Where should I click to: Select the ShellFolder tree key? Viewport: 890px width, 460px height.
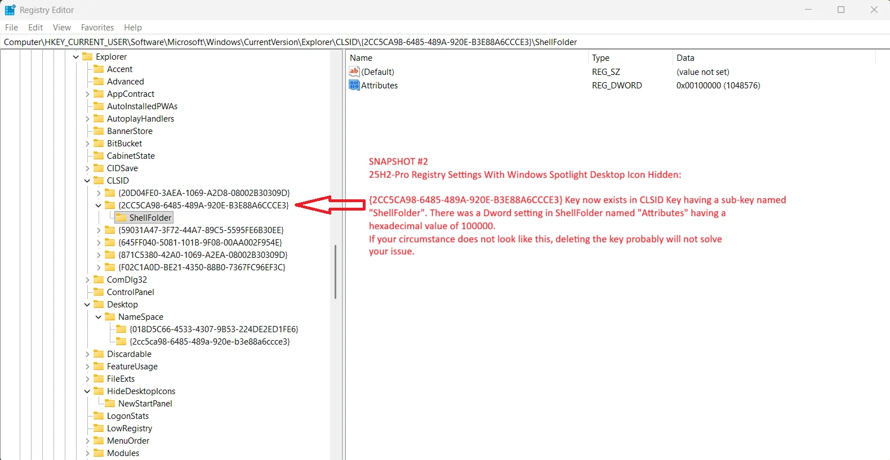[150, 218]
